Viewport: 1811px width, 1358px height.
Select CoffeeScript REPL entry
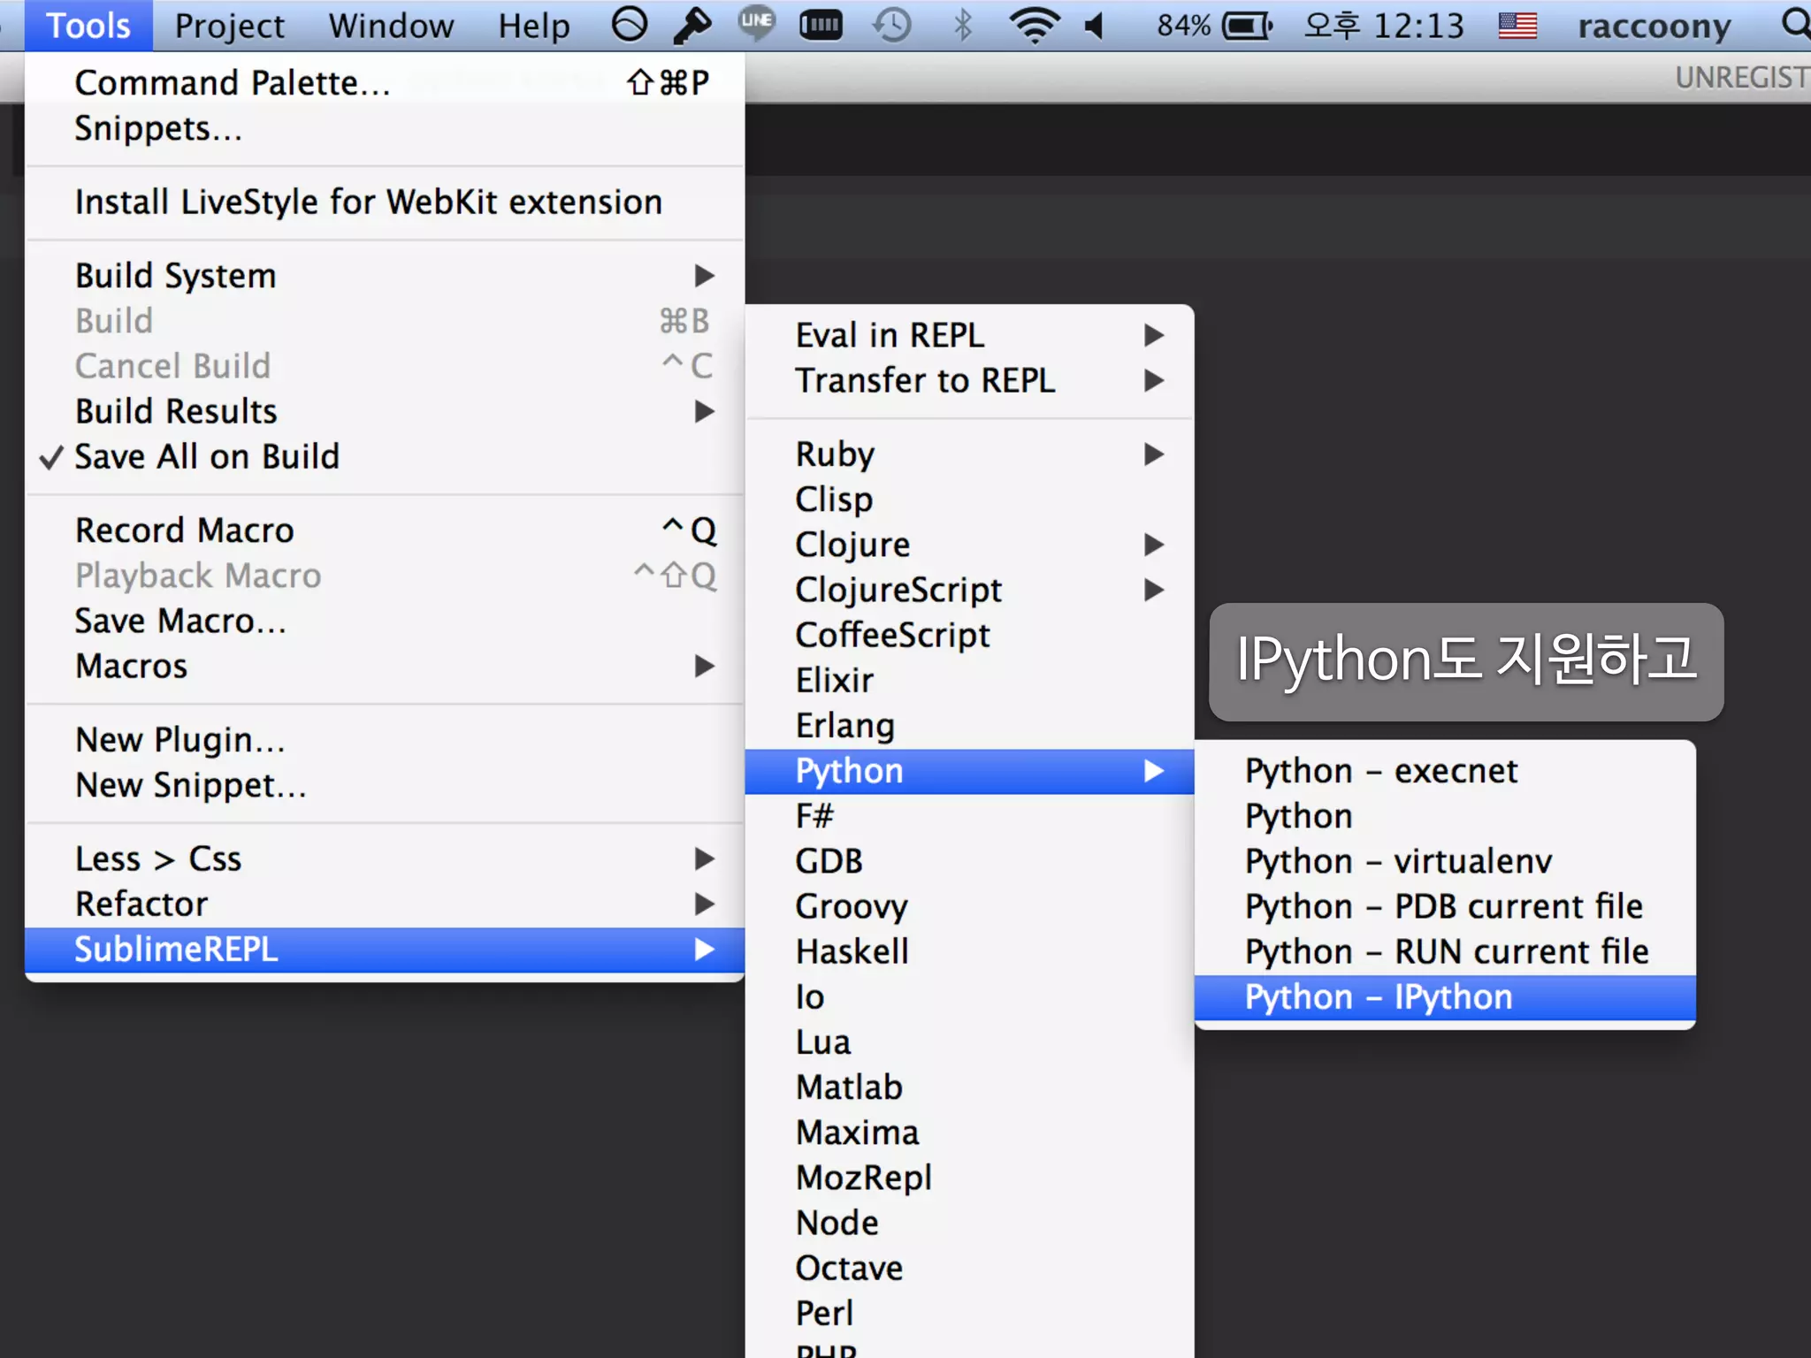tap(970, 635)
